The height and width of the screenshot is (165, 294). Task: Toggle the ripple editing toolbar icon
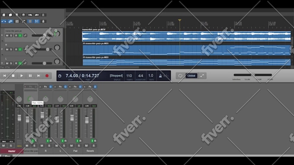point(17,21)
